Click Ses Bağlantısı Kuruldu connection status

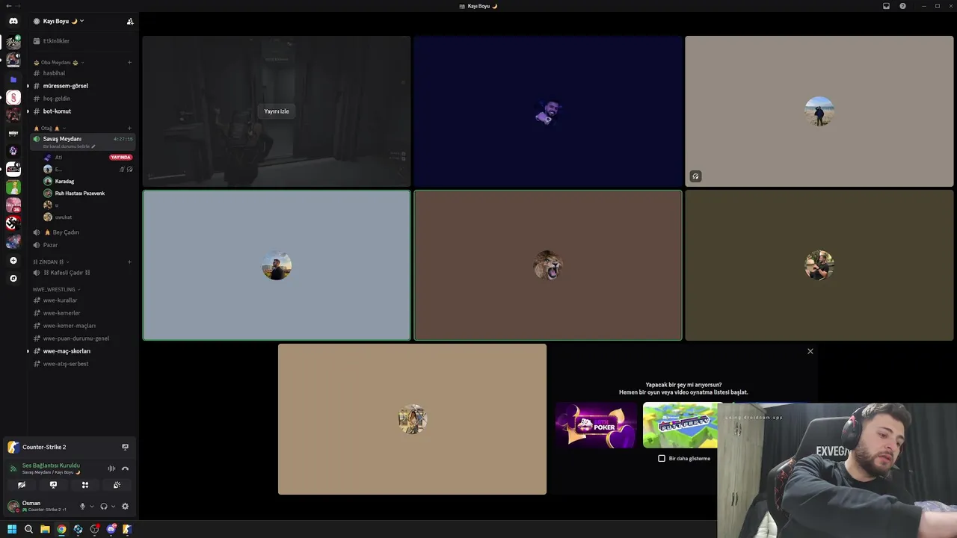coord(51,466)
